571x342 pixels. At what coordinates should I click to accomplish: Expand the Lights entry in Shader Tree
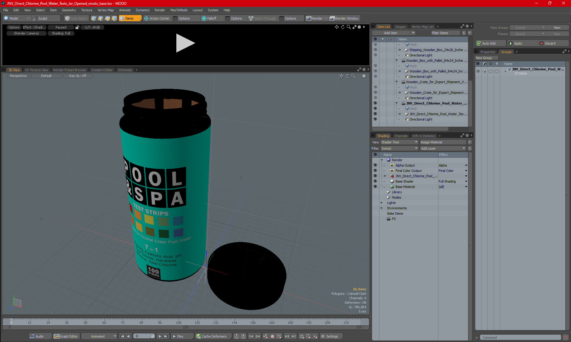tap(382, 203)
